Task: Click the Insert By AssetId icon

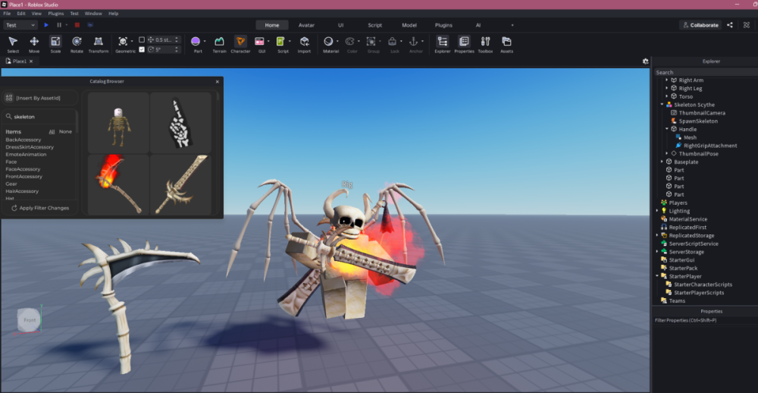Action: pyautogui.click(x=8, y=98)
